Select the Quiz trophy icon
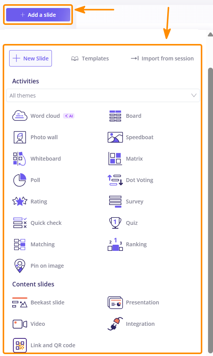This screenshot has height=356, width=213. (x=115, y=223)
